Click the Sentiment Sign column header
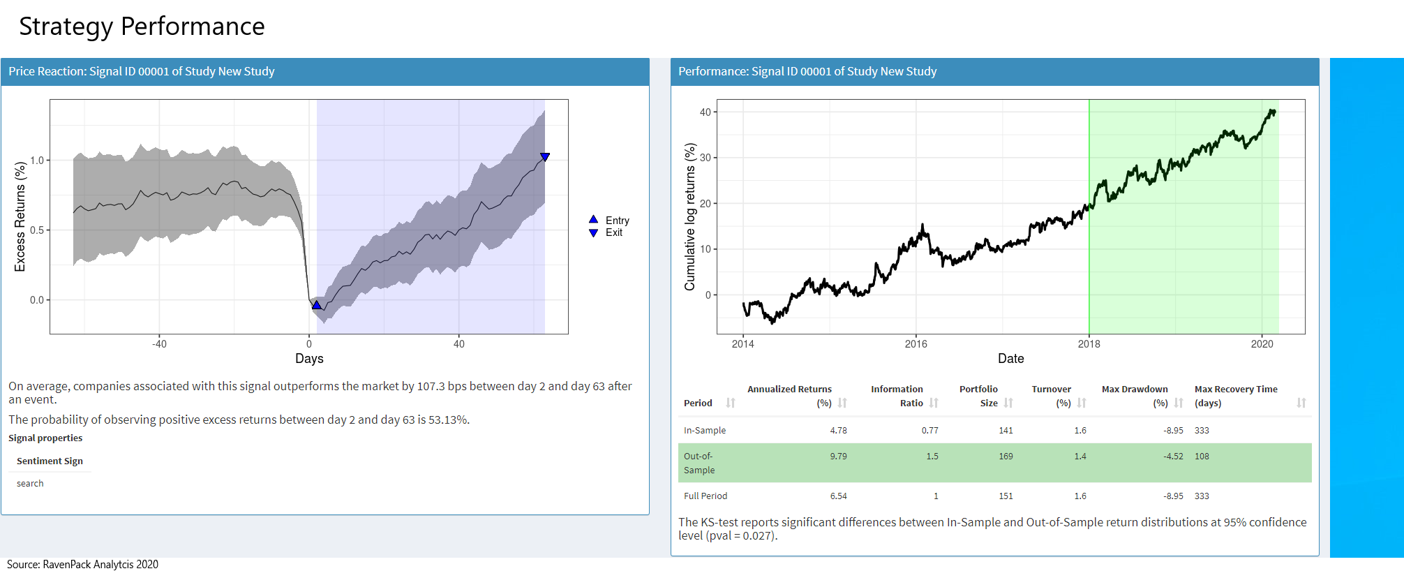The image size is (1404, 571). [x=50, y=461]
